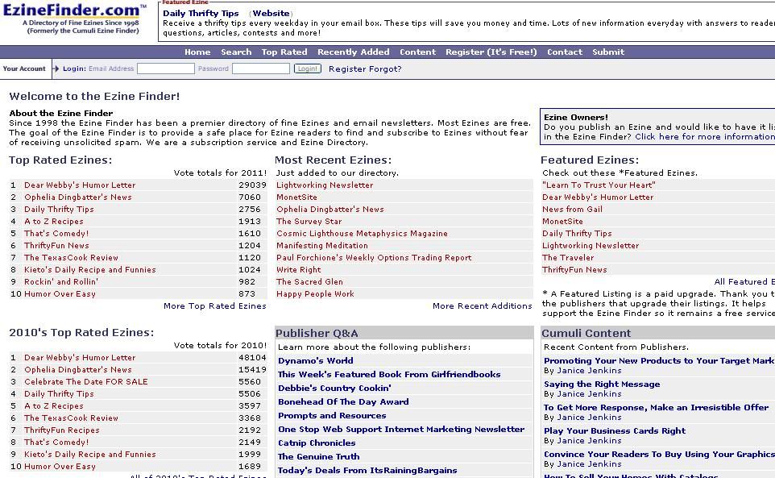Open A to Z Recipes in 2011 list
The height and width of the screenshot is (478, 775).
click(53, 222)
